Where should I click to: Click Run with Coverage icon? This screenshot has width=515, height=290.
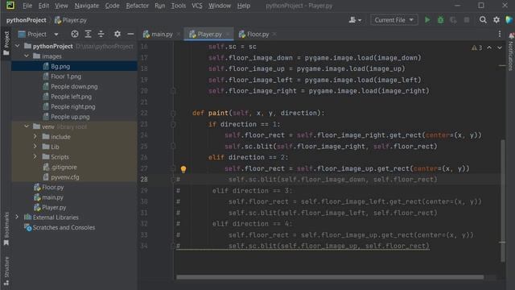click(453, 20)
